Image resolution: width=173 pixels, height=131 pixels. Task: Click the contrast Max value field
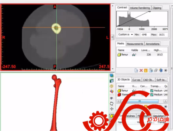click(163, 35)
